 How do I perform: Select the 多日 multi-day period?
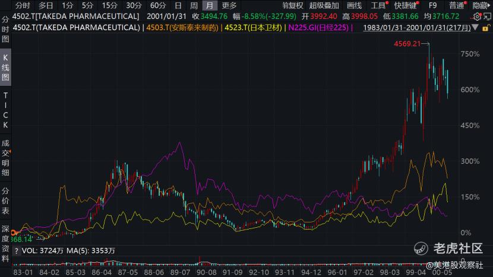click(x=46, y=5)
